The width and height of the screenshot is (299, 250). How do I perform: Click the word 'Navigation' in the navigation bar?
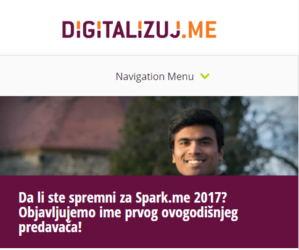(140, 77)
